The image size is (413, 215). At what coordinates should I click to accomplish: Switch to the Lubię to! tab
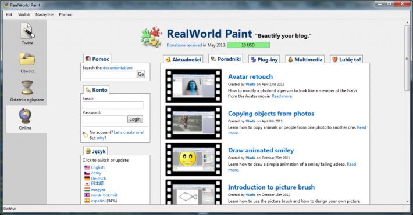point(347,60)
